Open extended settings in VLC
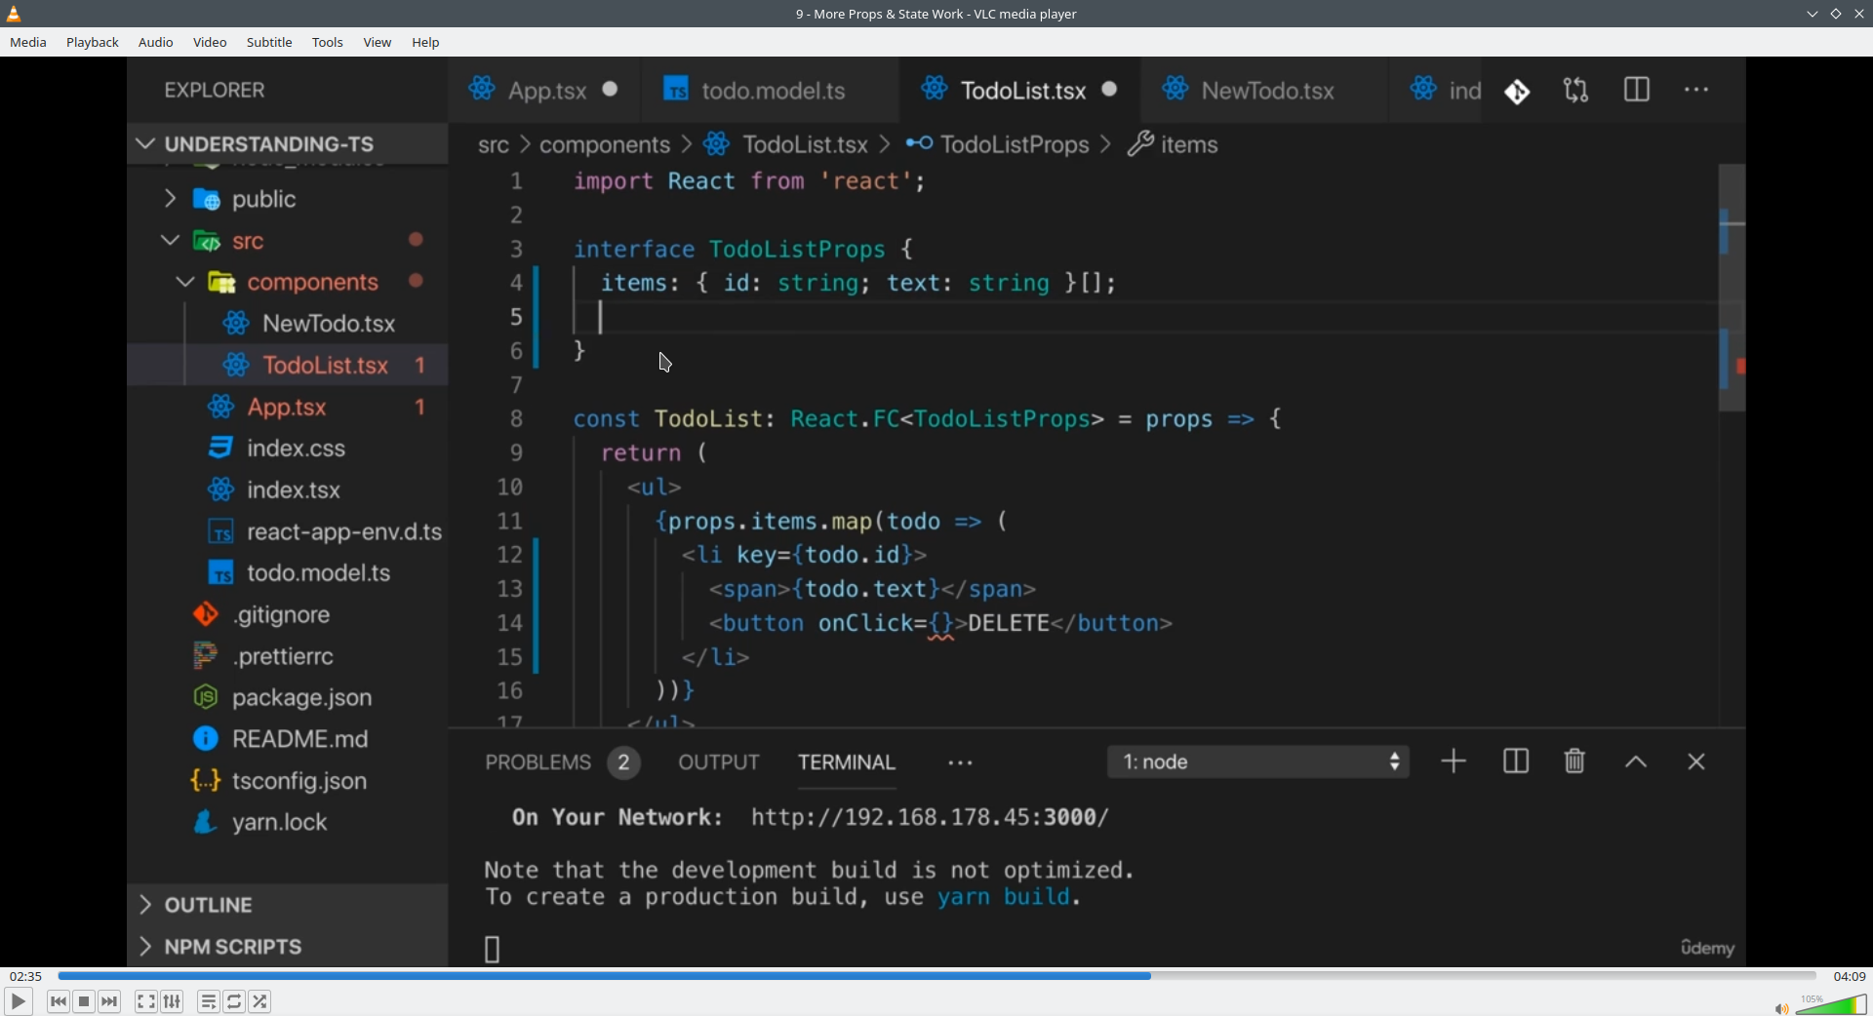This screenshot has height=1016, width=1873. pos(172,1001)
